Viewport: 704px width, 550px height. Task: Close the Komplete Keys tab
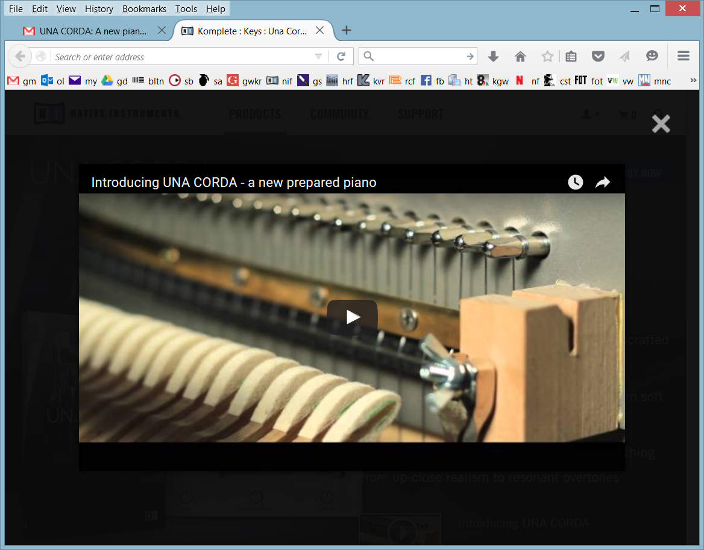[319, 31]
